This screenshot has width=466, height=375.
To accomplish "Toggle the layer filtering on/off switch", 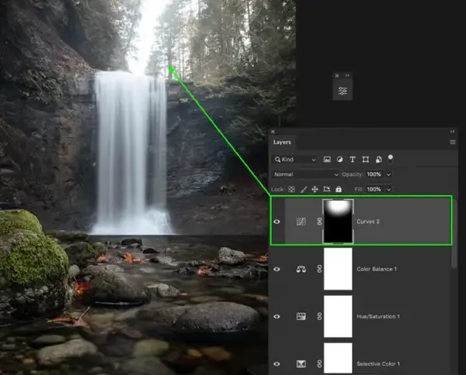I will [391, 159].
